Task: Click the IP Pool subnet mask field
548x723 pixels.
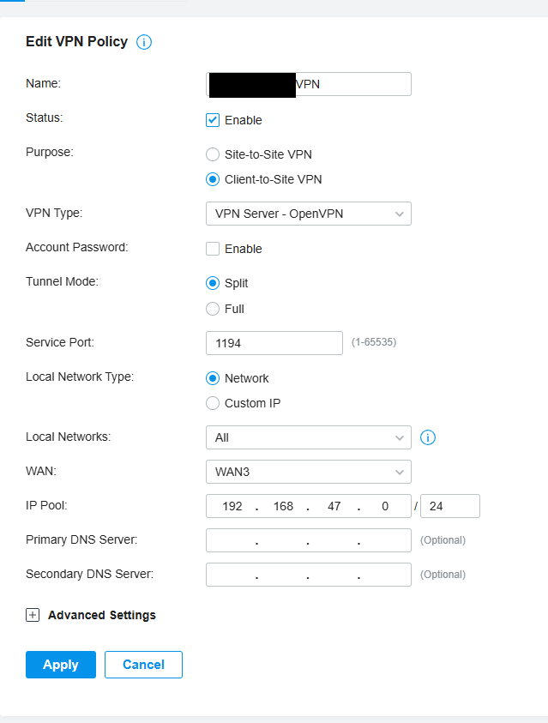Action: 450,506
